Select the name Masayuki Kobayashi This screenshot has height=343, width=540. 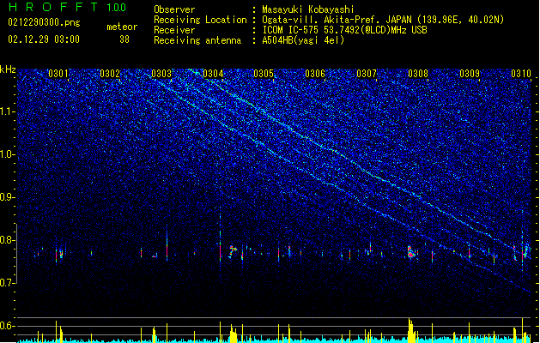308,9
